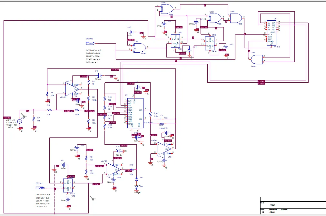
Task: Select the DSTM1 stimulus symbol
Action: [39, 187]
